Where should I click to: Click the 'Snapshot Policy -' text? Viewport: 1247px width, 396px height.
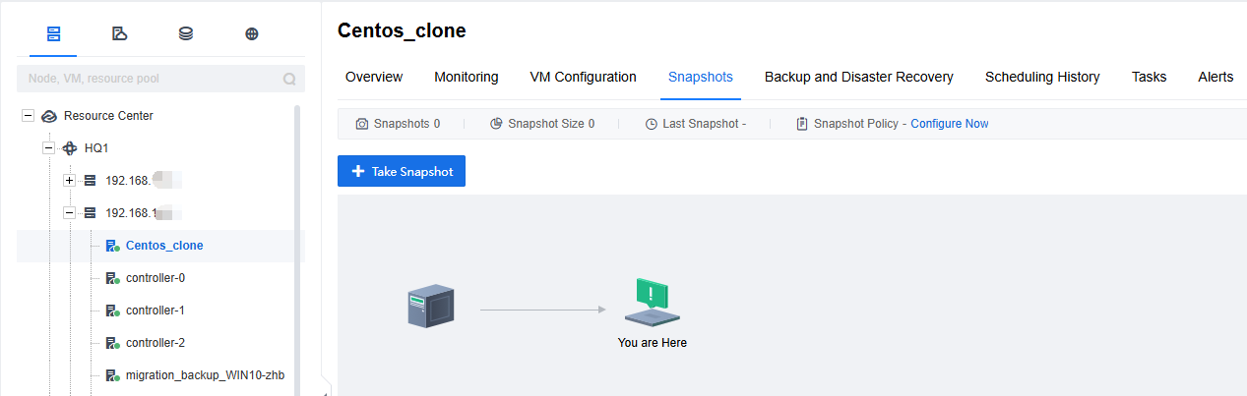859,124
